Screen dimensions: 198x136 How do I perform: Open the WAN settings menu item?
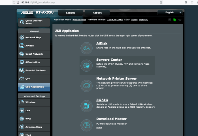tap(34, 119)
